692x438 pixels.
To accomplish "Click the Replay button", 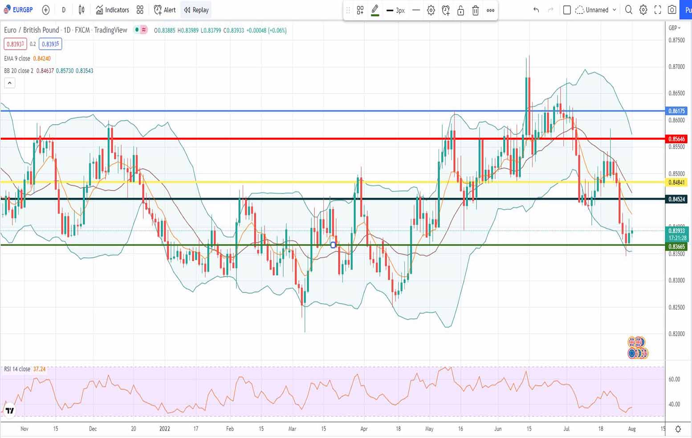I will point(196,10).
